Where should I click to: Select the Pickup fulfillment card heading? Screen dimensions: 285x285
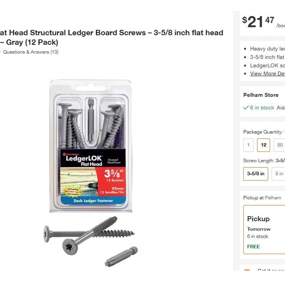point(258,219)
